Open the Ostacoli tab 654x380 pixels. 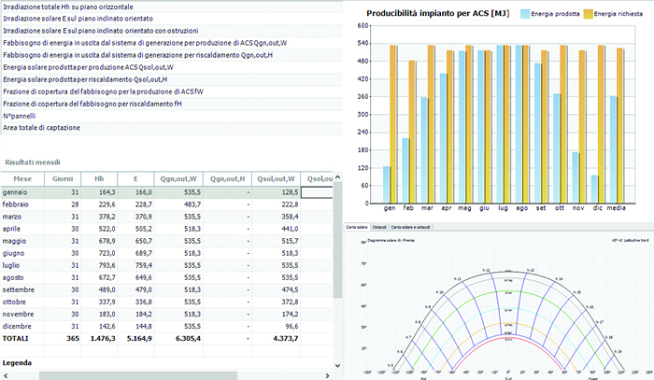379,227
